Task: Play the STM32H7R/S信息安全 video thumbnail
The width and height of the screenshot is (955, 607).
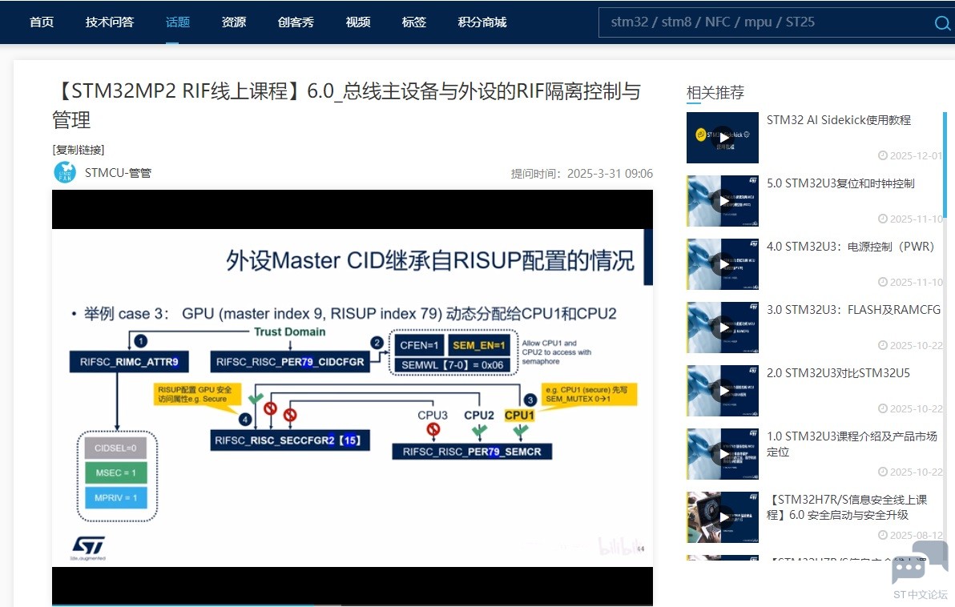Action: click(723, 517)
